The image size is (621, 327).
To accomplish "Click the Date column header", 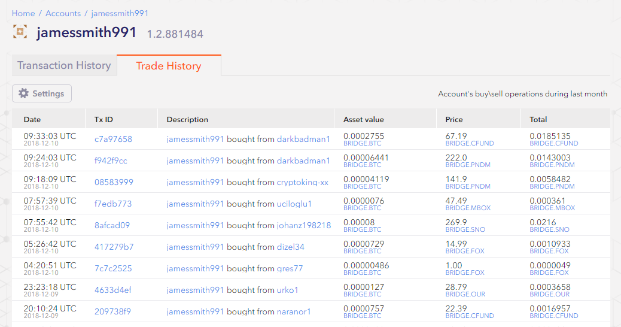I will [x=32, y=119].
